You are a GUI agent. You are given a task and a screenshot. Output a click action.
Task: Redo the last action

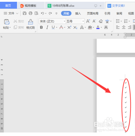point(50,13)
